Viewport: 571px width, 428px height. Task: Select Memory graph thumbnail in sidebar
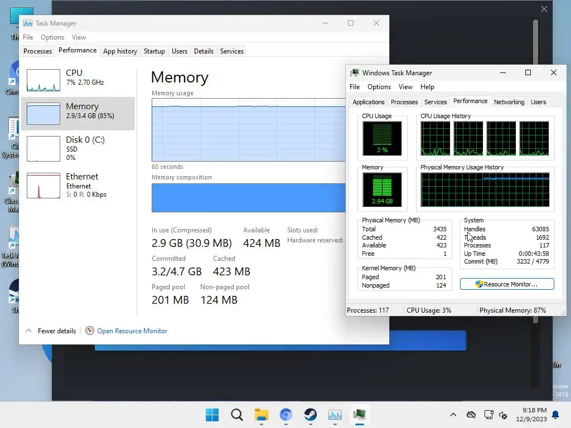pyautogui.click(x=43, y=114)
